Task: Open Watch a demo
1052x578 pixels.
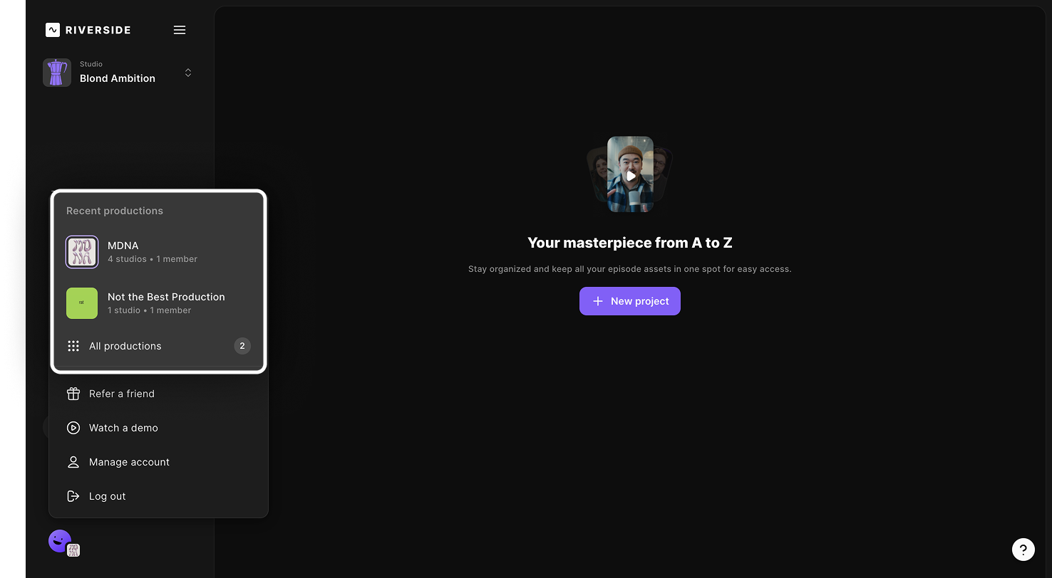Action: click(158, 428)
